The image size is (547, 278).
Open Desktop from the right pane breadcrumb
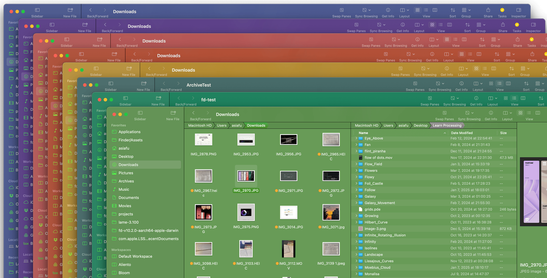(420, 125)
